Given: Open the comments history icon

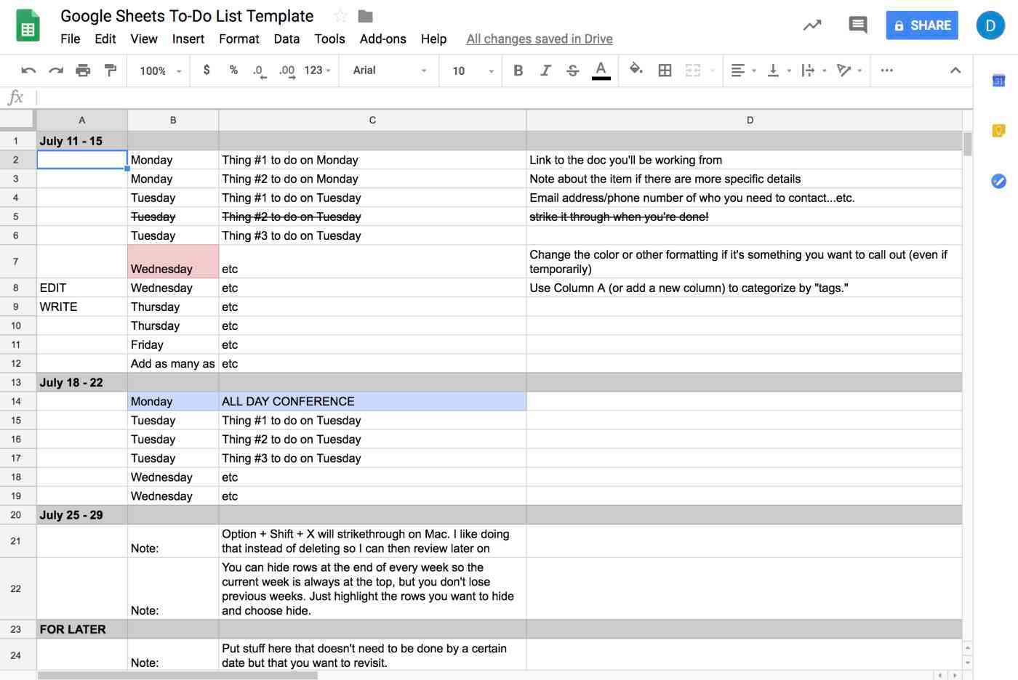Looking at the screenshot, I should pyautogui.click(x=858, y=25).
